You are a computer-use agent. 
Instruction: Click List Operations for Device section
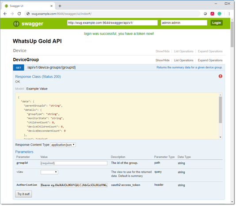pos(183,51)
